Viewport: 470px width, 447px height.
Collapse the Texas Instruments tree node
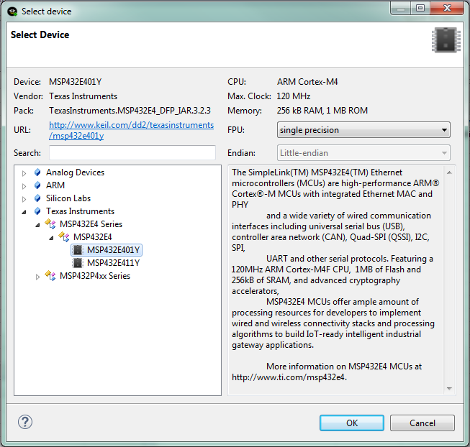pyautogui.click(x=24, y=212)
